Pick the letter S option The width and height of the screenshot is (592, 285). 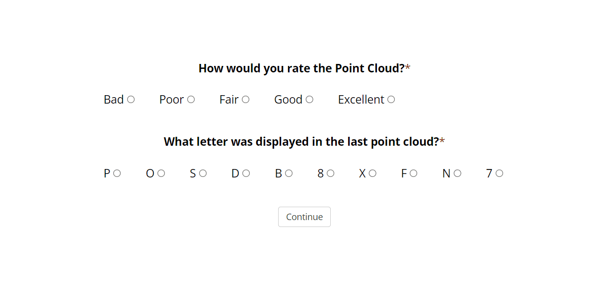click(x=203, y=173)
